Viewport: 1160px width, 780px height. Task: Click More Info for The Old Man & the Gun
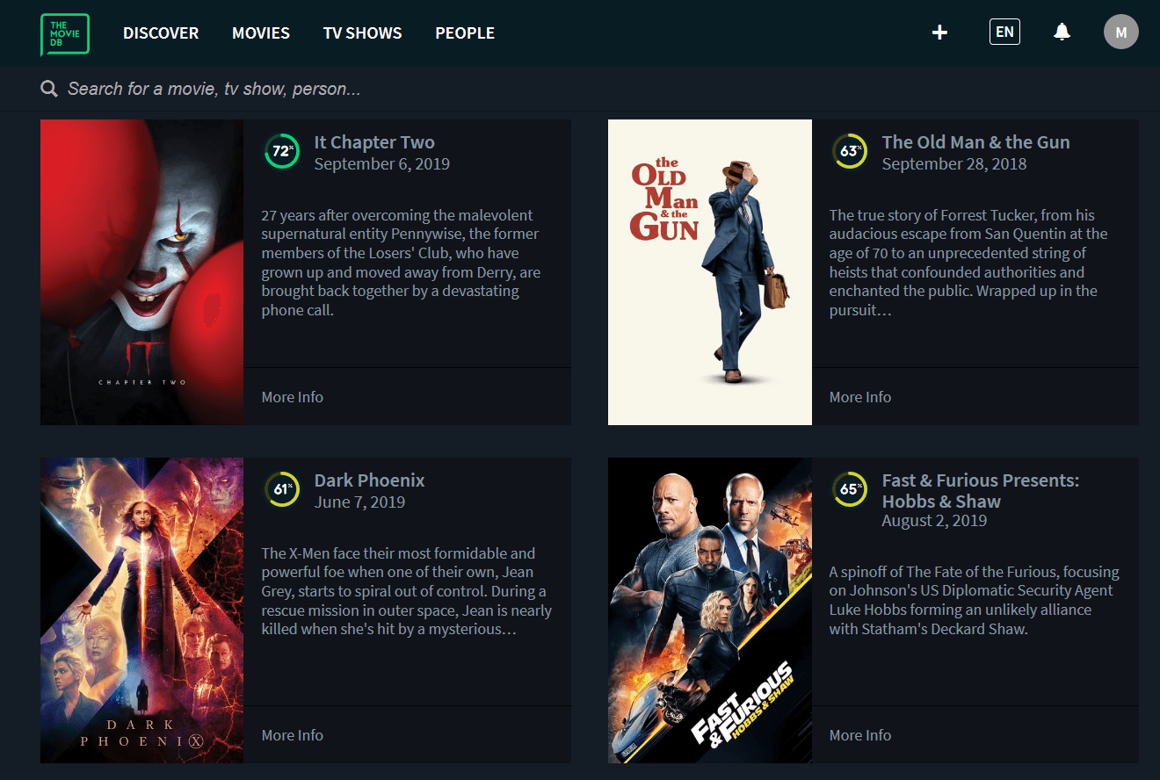tap(860, 397)
